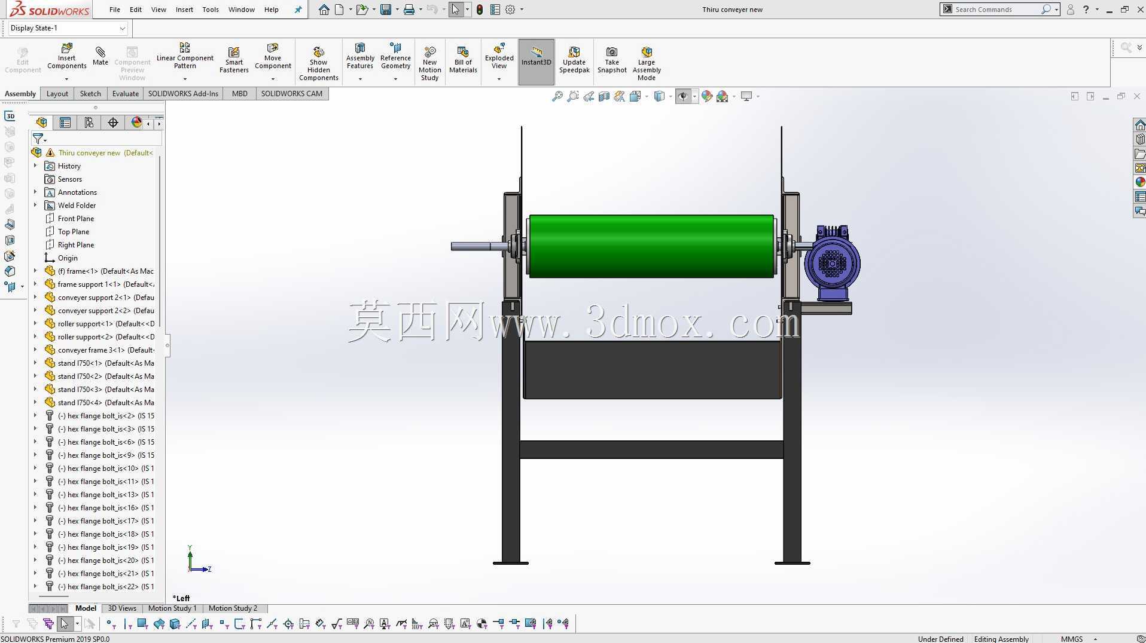The image size is (1146, 643).
Task: Click the feature tree vertical scrollbar
Action: (160, 241)
